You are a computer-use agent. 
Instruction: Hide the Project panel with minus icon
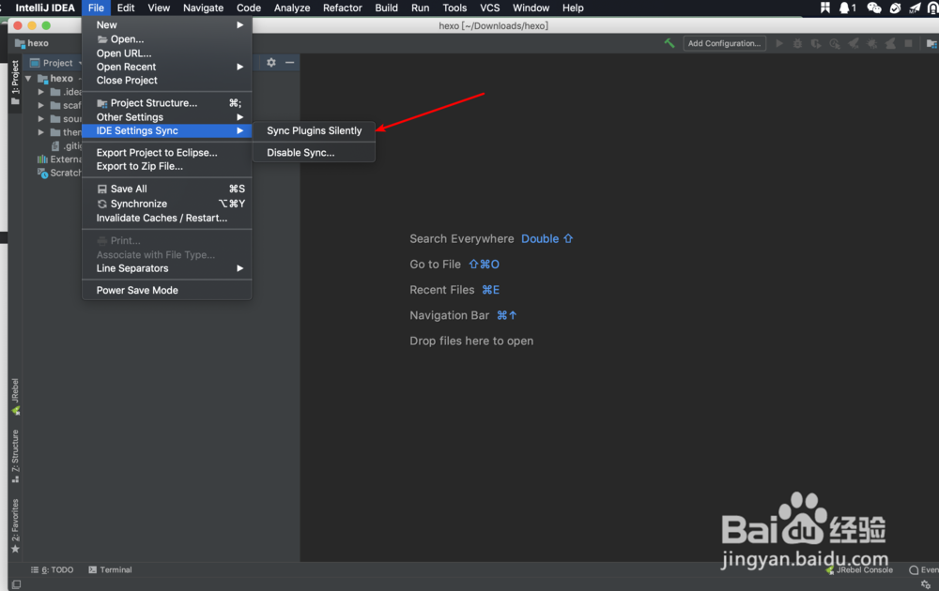tap(290, 62)
